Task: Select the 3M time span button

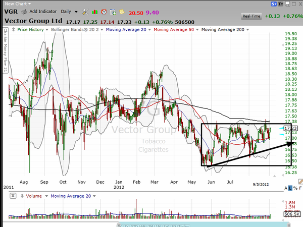Action: point(151,226)
